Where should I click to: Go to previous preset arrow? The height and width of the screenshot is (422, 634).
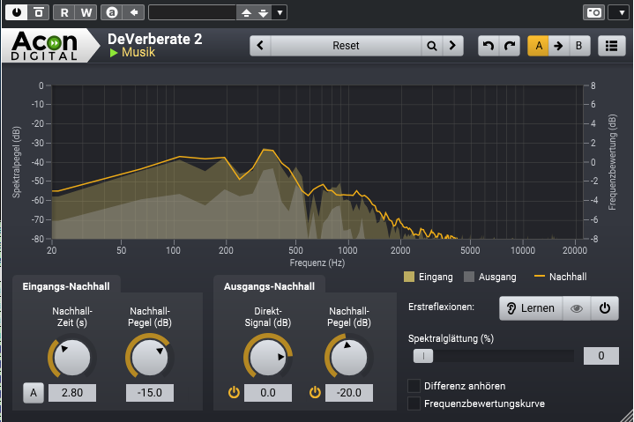tap(260, 46)
